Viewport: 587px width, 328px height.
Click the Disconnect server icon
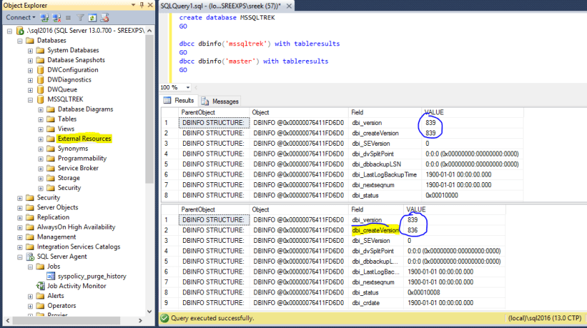[56, 17]
